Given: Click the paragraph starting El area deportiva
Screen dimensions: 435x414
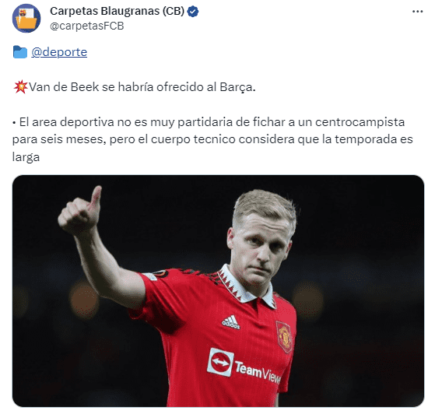Looking at the screenshot, I should [x=212, y=139].
